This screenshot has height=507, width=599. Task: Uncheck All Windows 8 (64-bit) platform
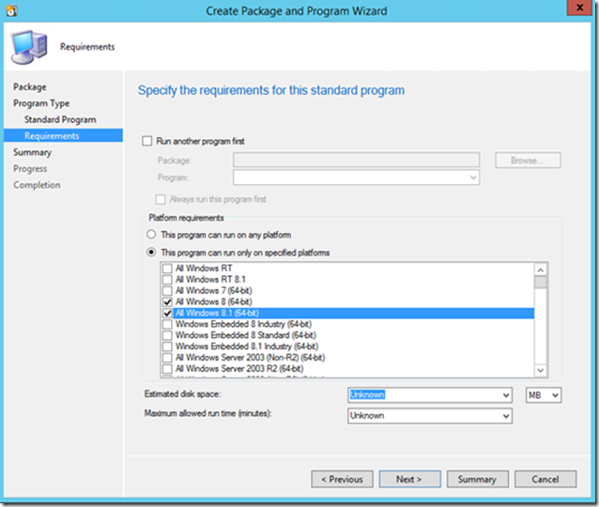tap(167, 301)
